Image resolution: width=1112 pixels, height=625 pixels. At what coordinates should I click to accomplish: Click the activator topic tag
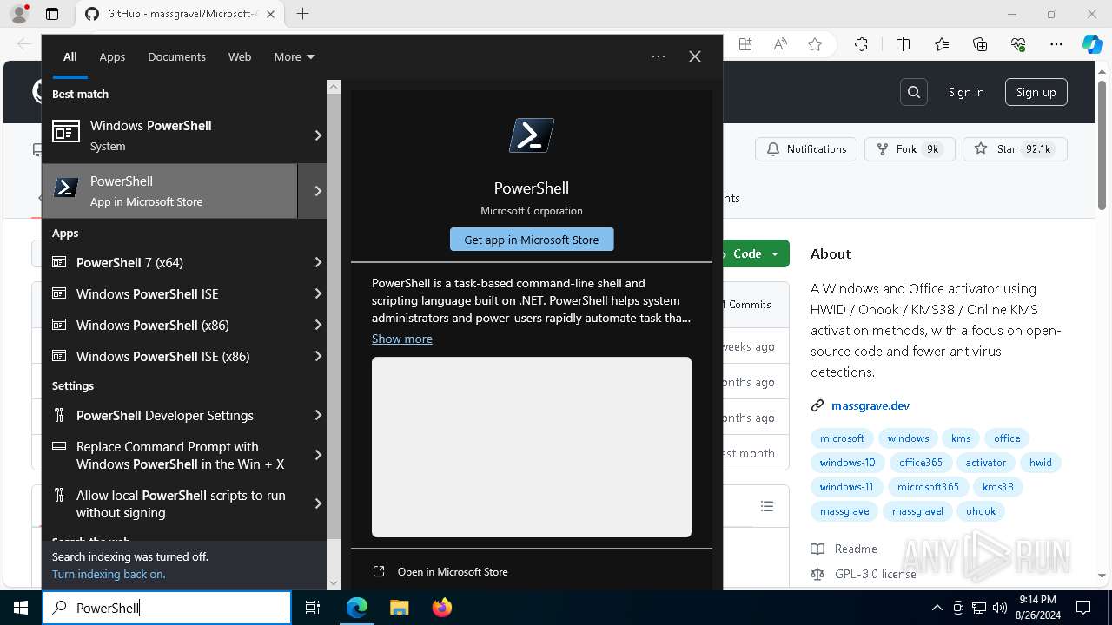986,463
